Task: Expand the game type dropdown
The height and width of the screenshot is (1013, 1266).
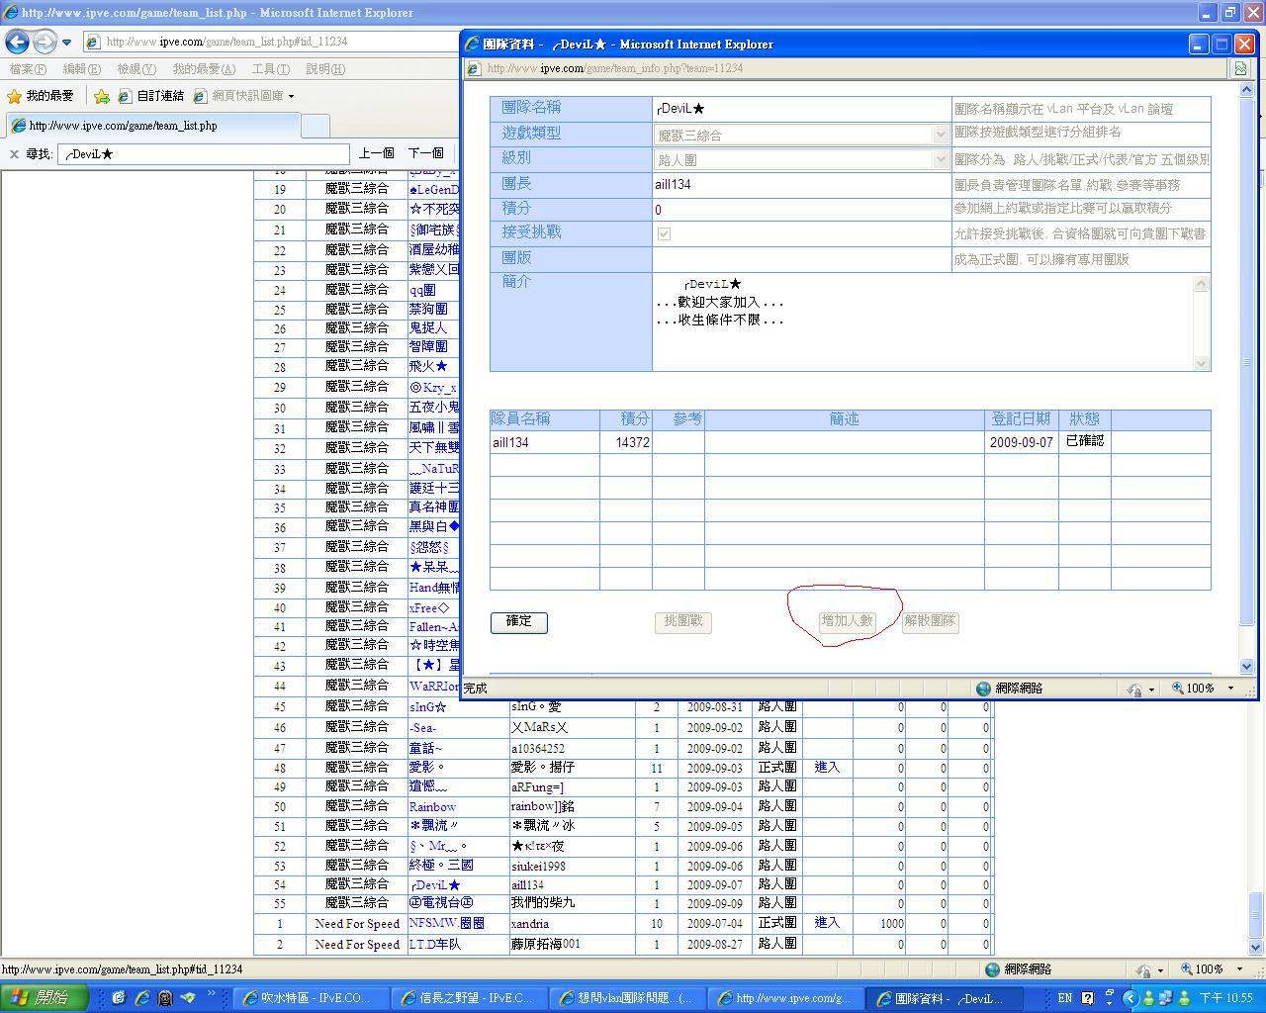Action: click(940, 135)
